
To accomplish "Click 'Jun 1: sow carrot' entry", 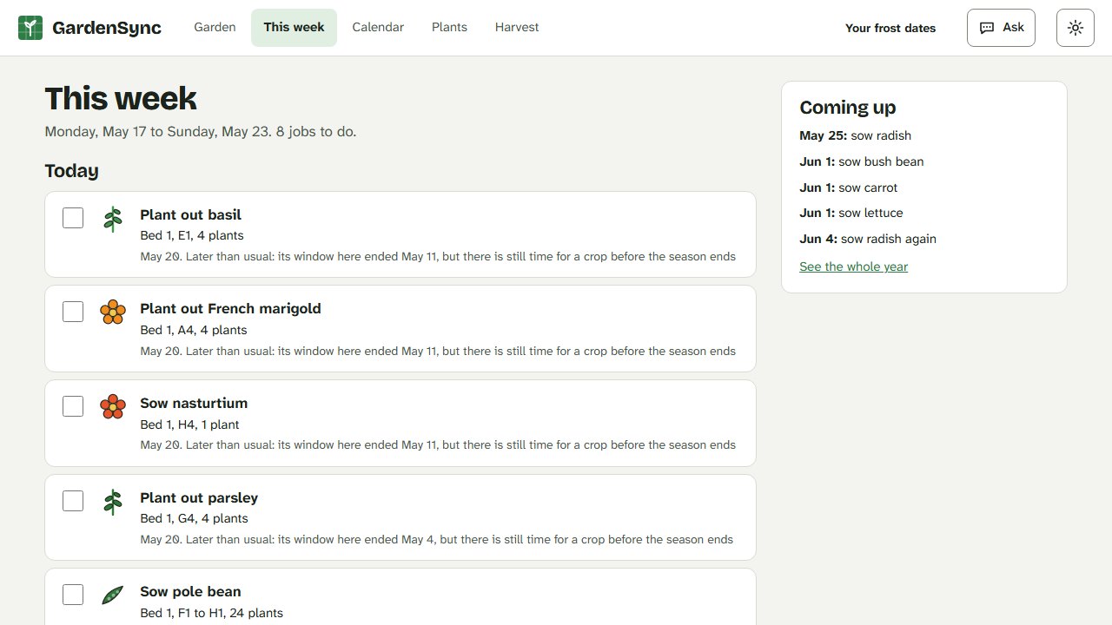I will point(849,187).
